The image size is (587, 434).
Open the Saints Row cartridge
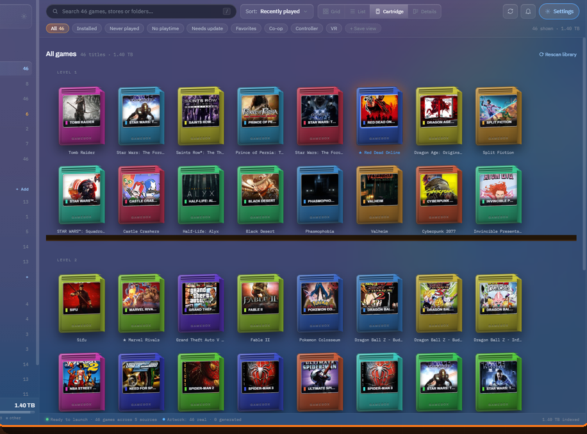(201, 116)
